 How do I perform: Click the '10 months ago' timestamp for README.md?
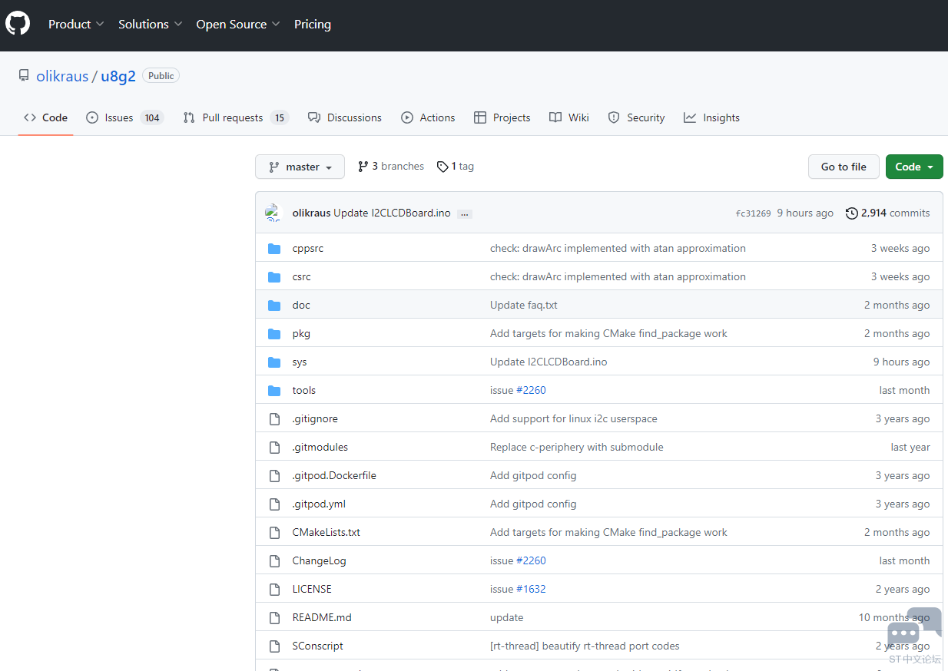(x=894, y=617)
